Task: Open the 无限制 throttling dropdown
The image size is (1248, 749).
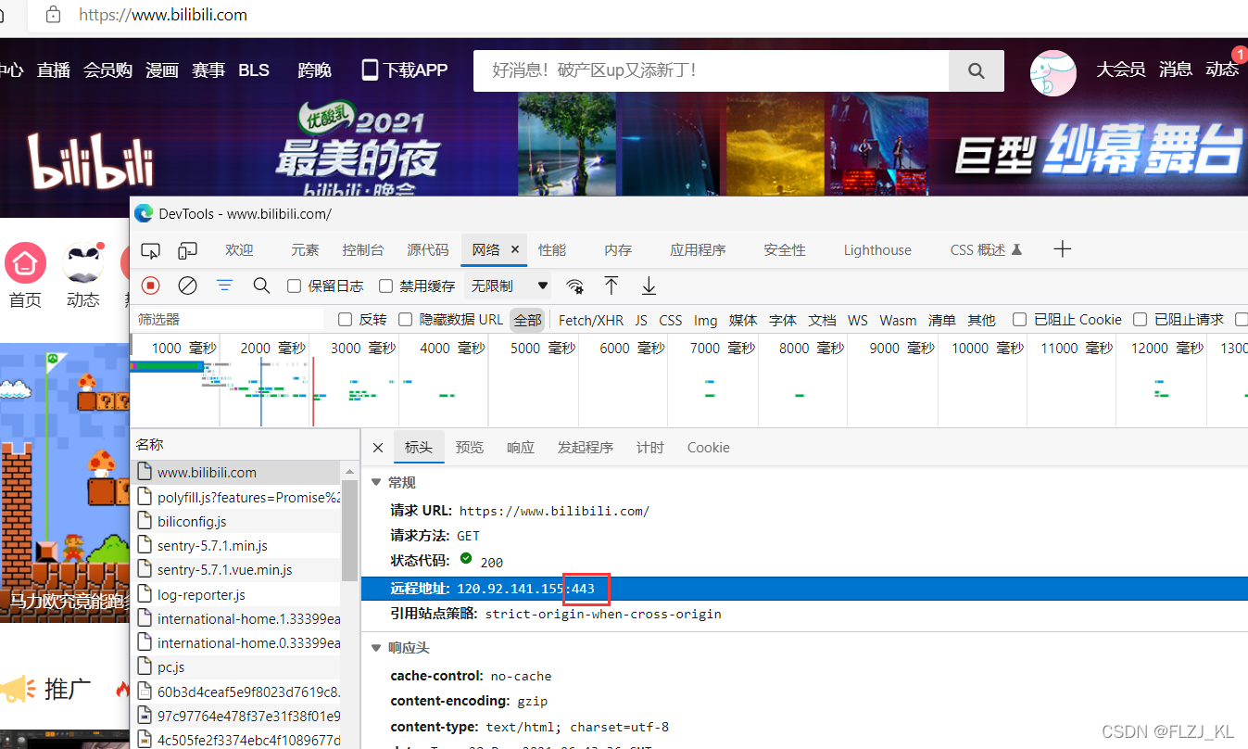Action: point(510,286)
